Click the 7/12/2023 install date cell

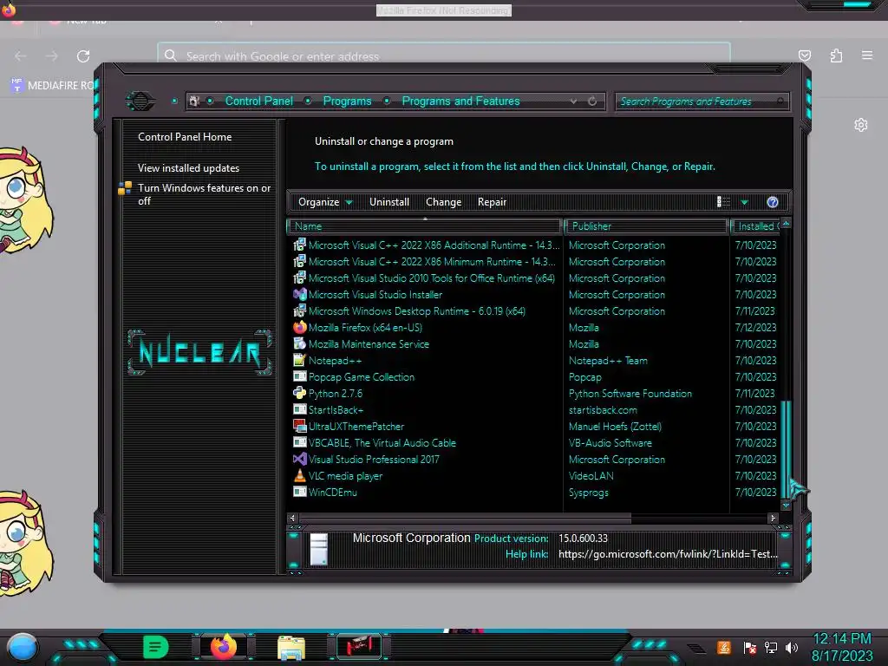click(755, 327)
